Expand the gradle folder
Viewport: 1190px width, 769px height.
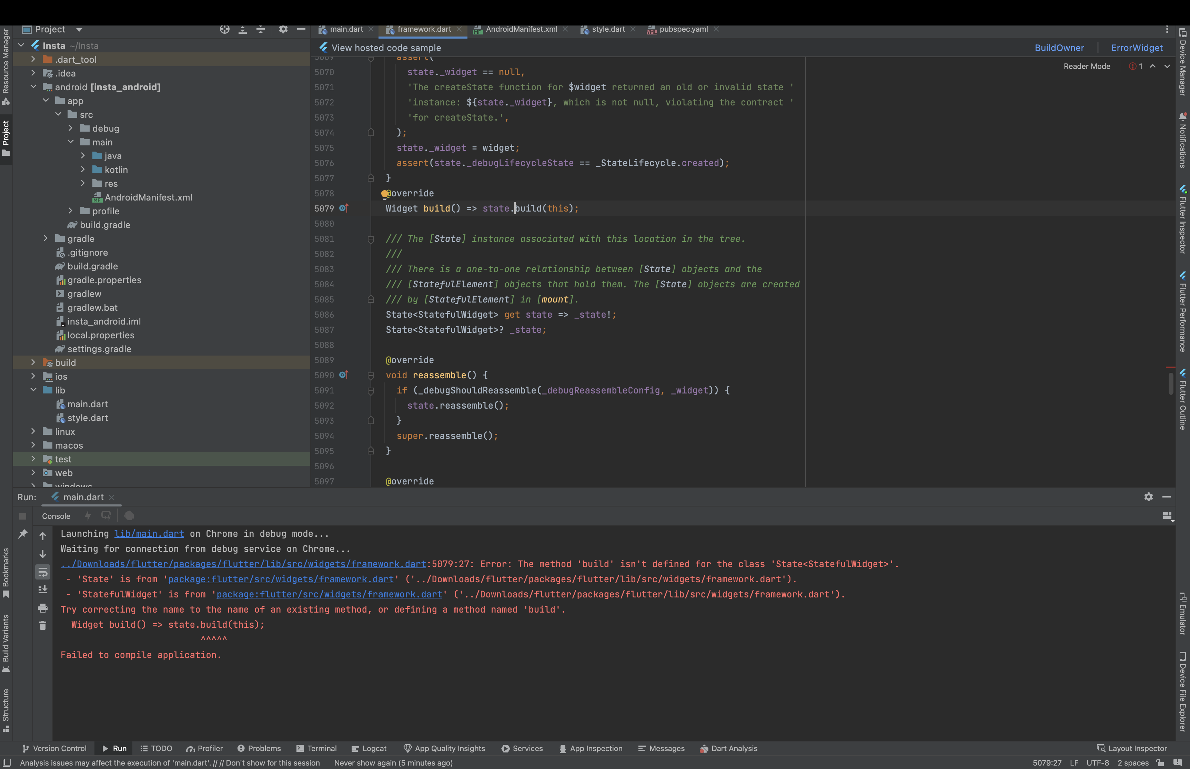click(x=46, y=238)
